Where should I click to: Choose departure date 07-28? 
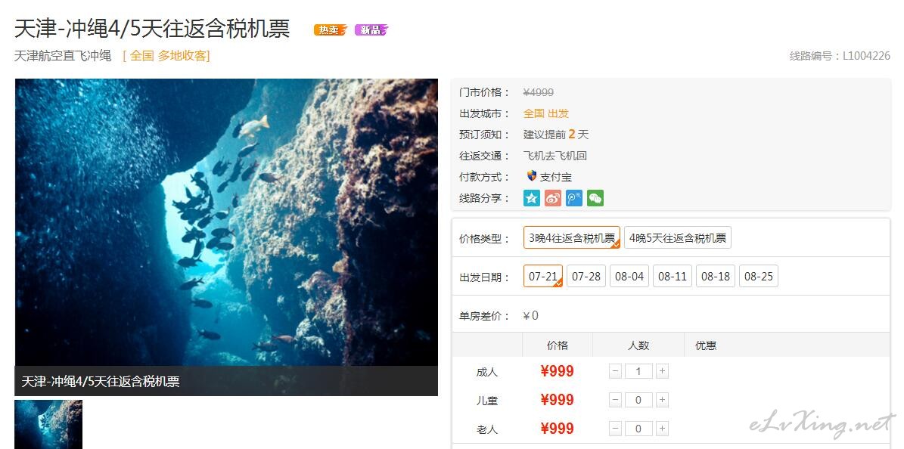[586, 276]
